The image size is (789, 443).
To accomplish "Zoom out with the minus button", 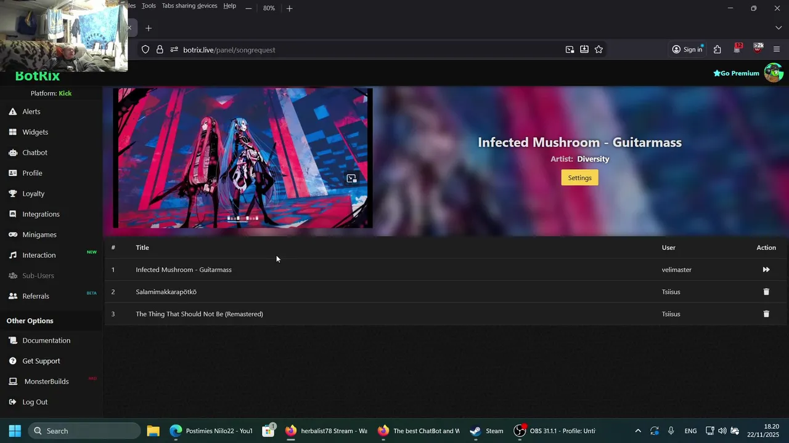I will tap(248, 8).
